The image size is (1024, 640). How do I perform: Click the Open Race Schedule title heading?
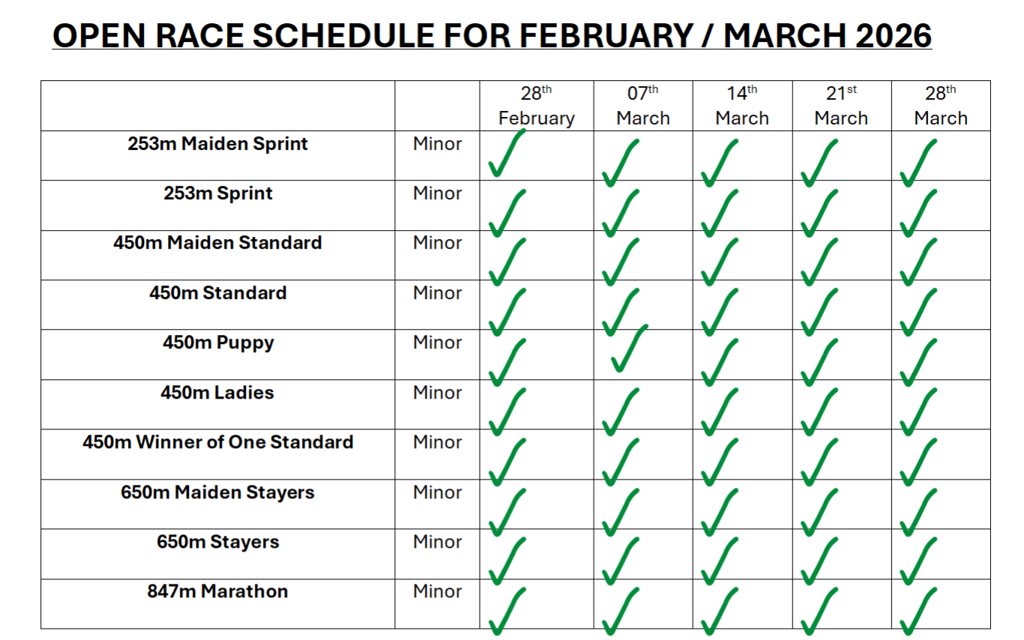(492, 36)
